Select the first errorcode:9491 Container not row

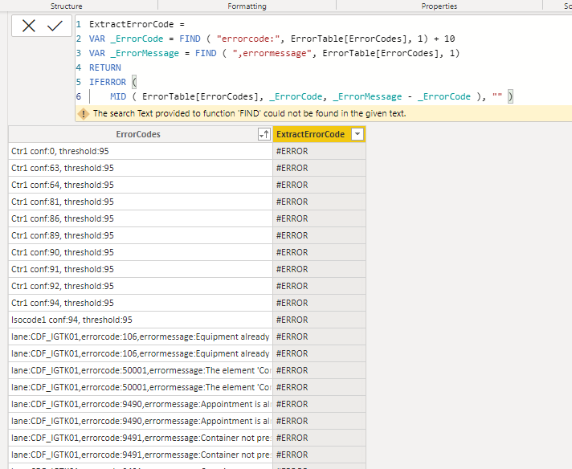tap(141, 438)
